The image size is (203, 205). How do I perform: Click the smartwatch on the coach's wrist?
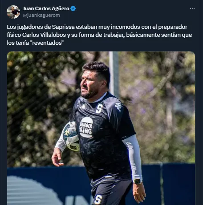pos(138,181)
